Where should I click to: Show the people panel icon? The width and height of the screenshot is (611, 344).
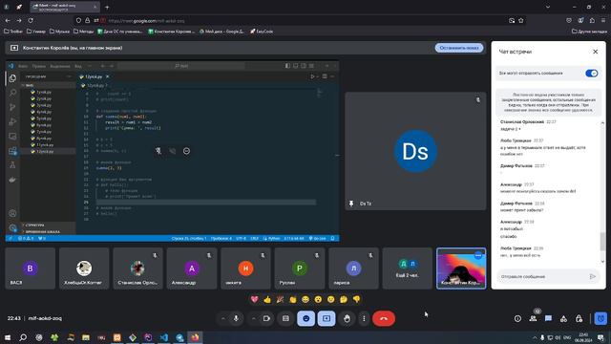[x=533, y=318]
